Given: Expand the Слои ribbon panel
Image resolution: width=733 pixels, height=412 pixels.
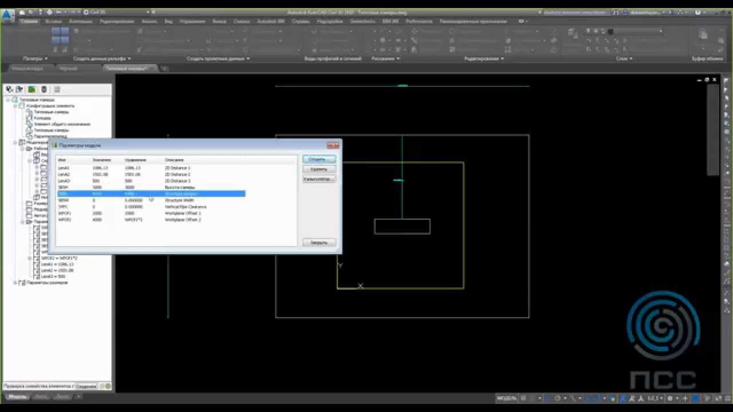Looking at the screenshot, I should click(x=624, y=58).
